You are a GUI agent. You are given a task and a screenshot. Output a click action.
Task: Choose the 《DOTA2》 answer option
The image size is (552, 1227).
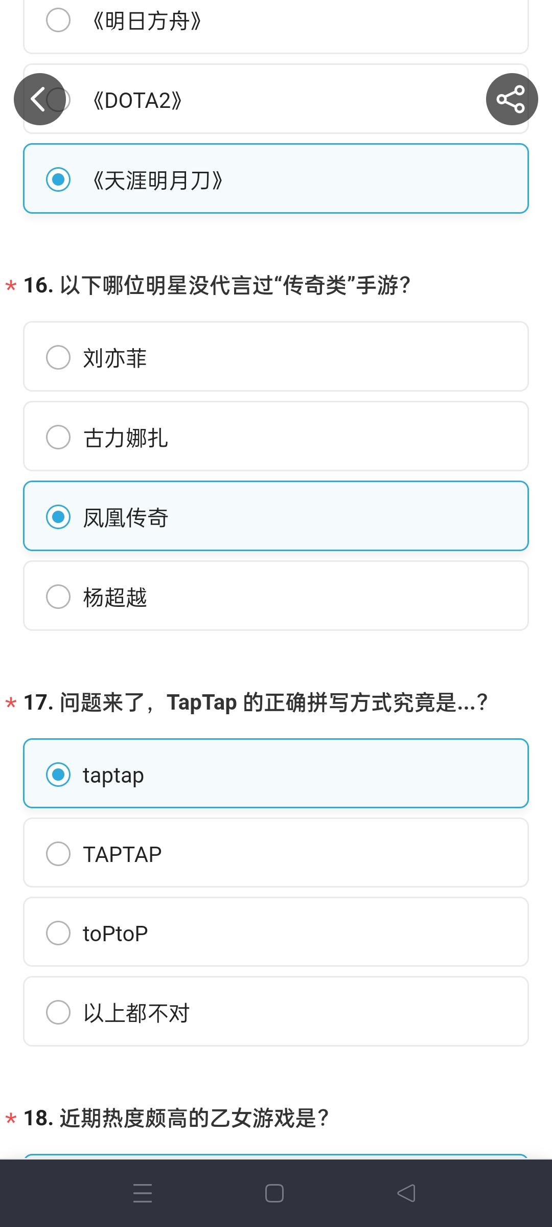(x=275, y=100)
